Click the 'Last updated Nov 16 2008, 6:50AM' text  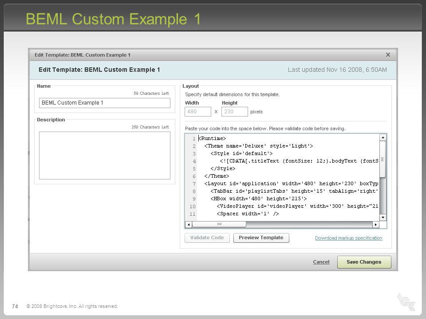(337, 70)
